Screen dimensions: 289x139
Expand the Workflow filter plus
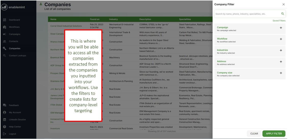(281, 39)
